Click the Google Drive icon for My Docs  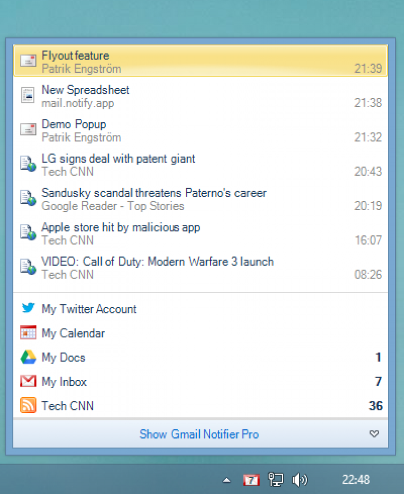pos(28,357)
